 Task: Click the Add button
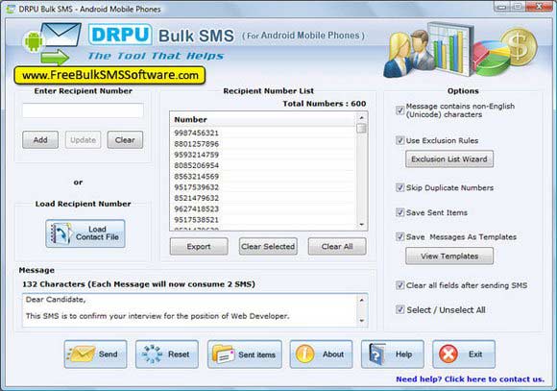(x=40, y=139)
